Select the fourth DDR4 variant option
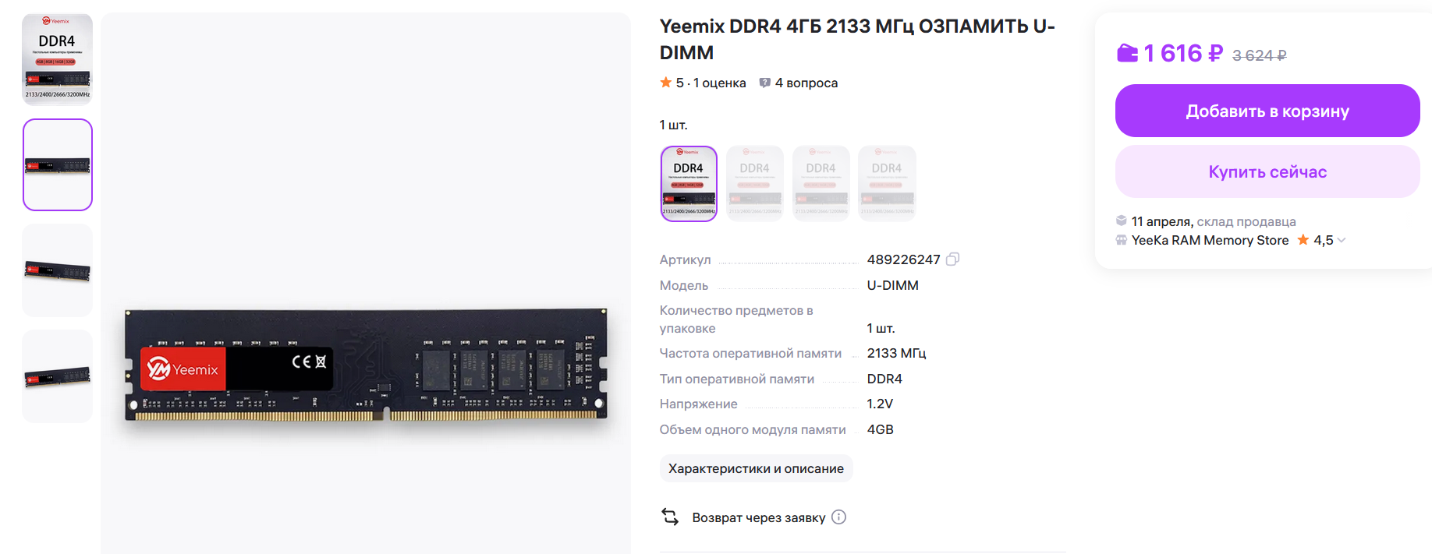This screenshot has height=554, width=1432. [x=887, y=184]
